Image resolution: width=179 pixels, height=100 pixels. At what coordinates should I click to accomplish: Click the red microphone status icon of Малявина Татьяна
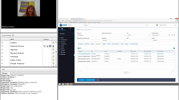[x=47, y=46]
